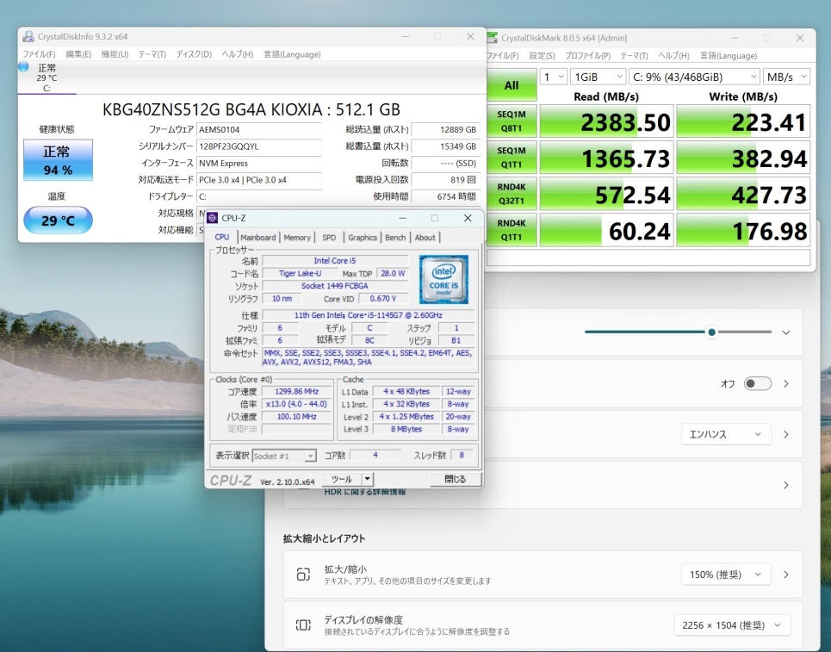Click the CrystalDiskMark title bar icon
The image size is (831, 652).
492,37
